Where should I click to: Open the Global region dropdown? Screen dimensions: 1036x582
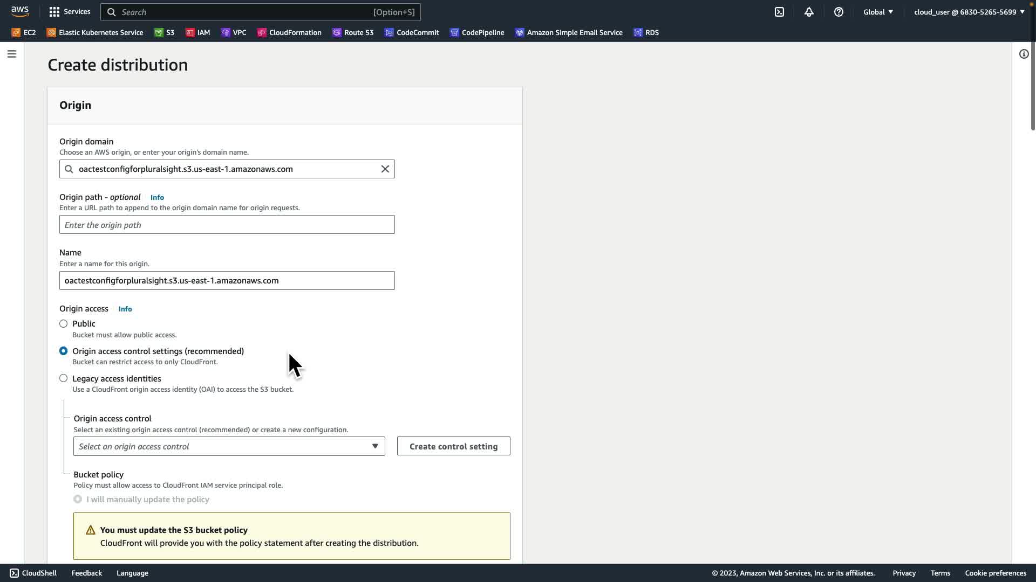pyautogui.click(x=878, y=12)
